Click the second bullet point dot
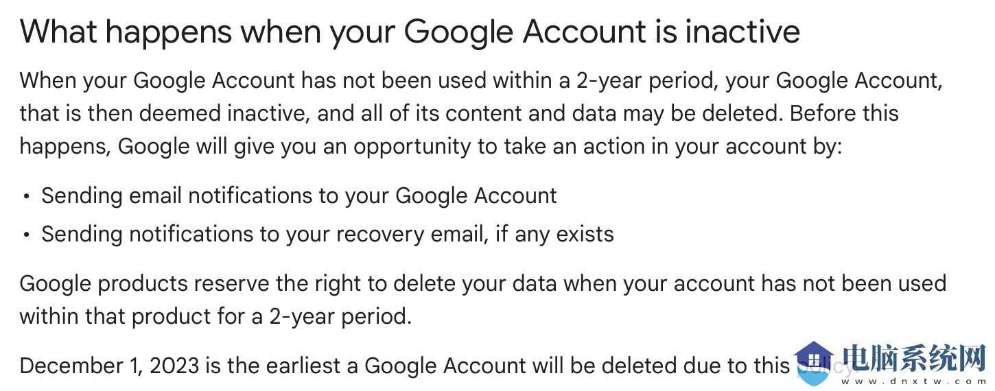The width and height of the screenshot is (995, 391). coord(26,235)
